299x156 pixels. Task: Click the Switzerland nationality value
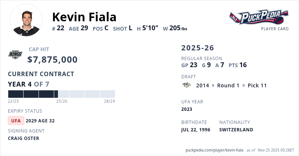pyautogui.click(x=236, y=130)
